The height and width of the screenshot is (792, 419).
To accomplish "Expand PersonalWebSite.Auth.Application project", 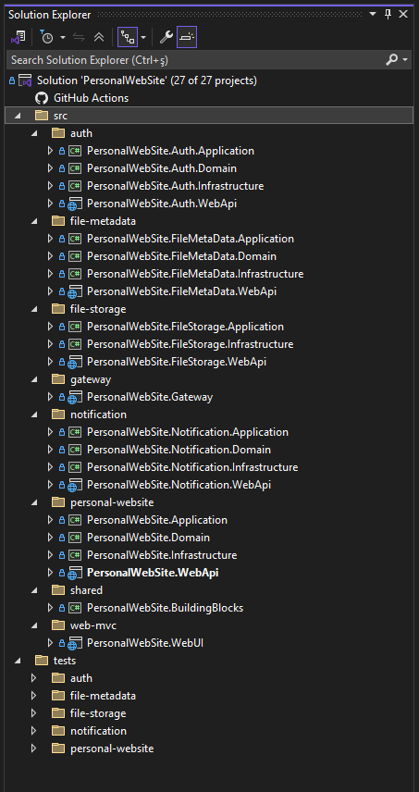I will pyautogui.click(x=50, y=151).
